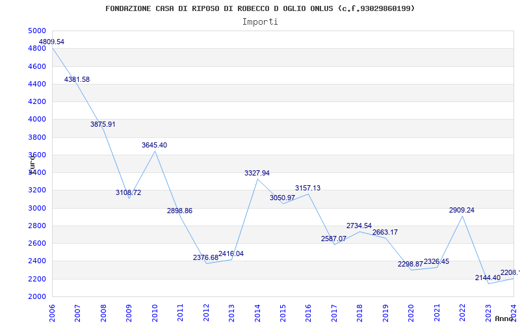The width and height of the screenshot is (520, 325).
Task: Select the 2909.24 peak for 2022
Action: pyautogui.click(x=461, y=210)
